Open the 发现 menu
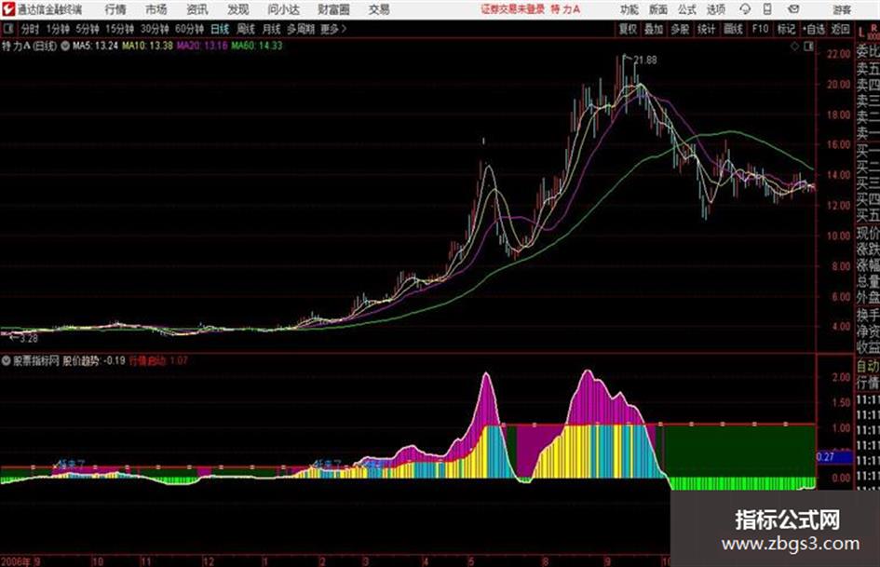 [x=238, y=9]
